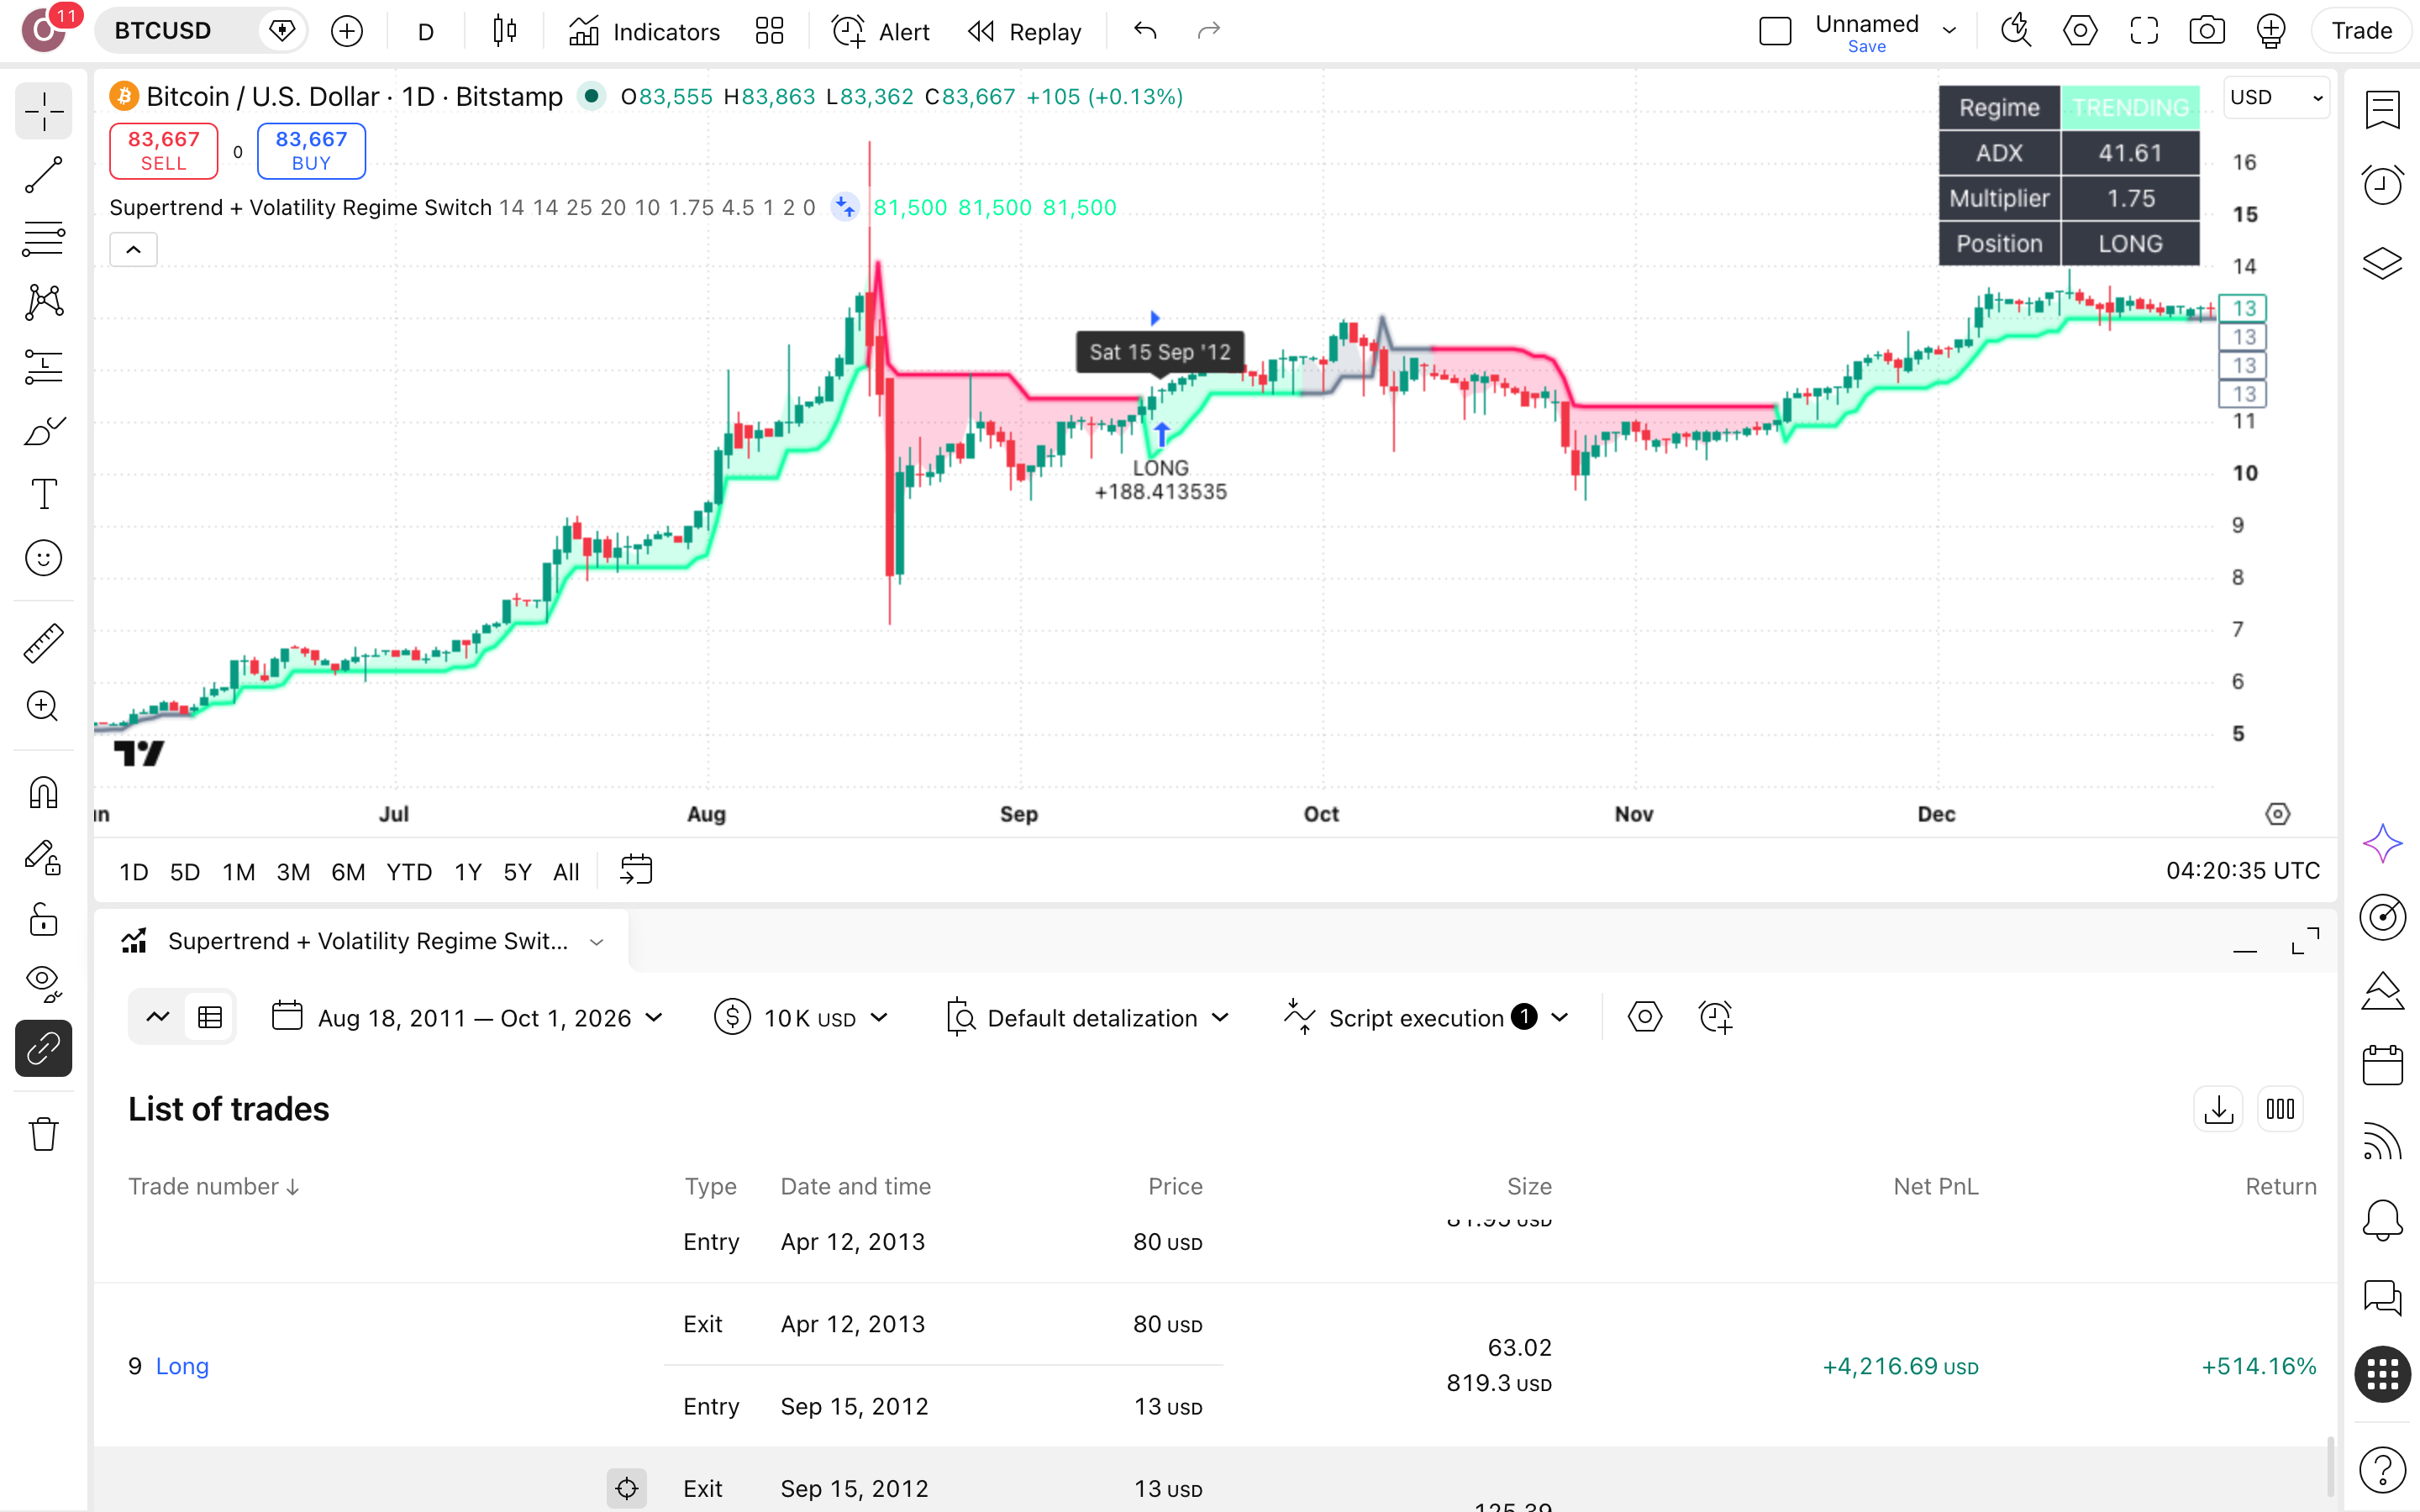Select the Text annotation tool

[x=44, y=494]
